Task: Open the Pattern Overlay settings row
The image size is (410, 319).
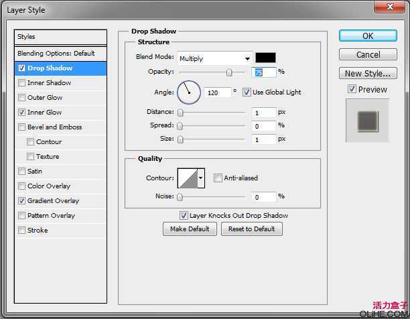Action: (x=60, y=215)
